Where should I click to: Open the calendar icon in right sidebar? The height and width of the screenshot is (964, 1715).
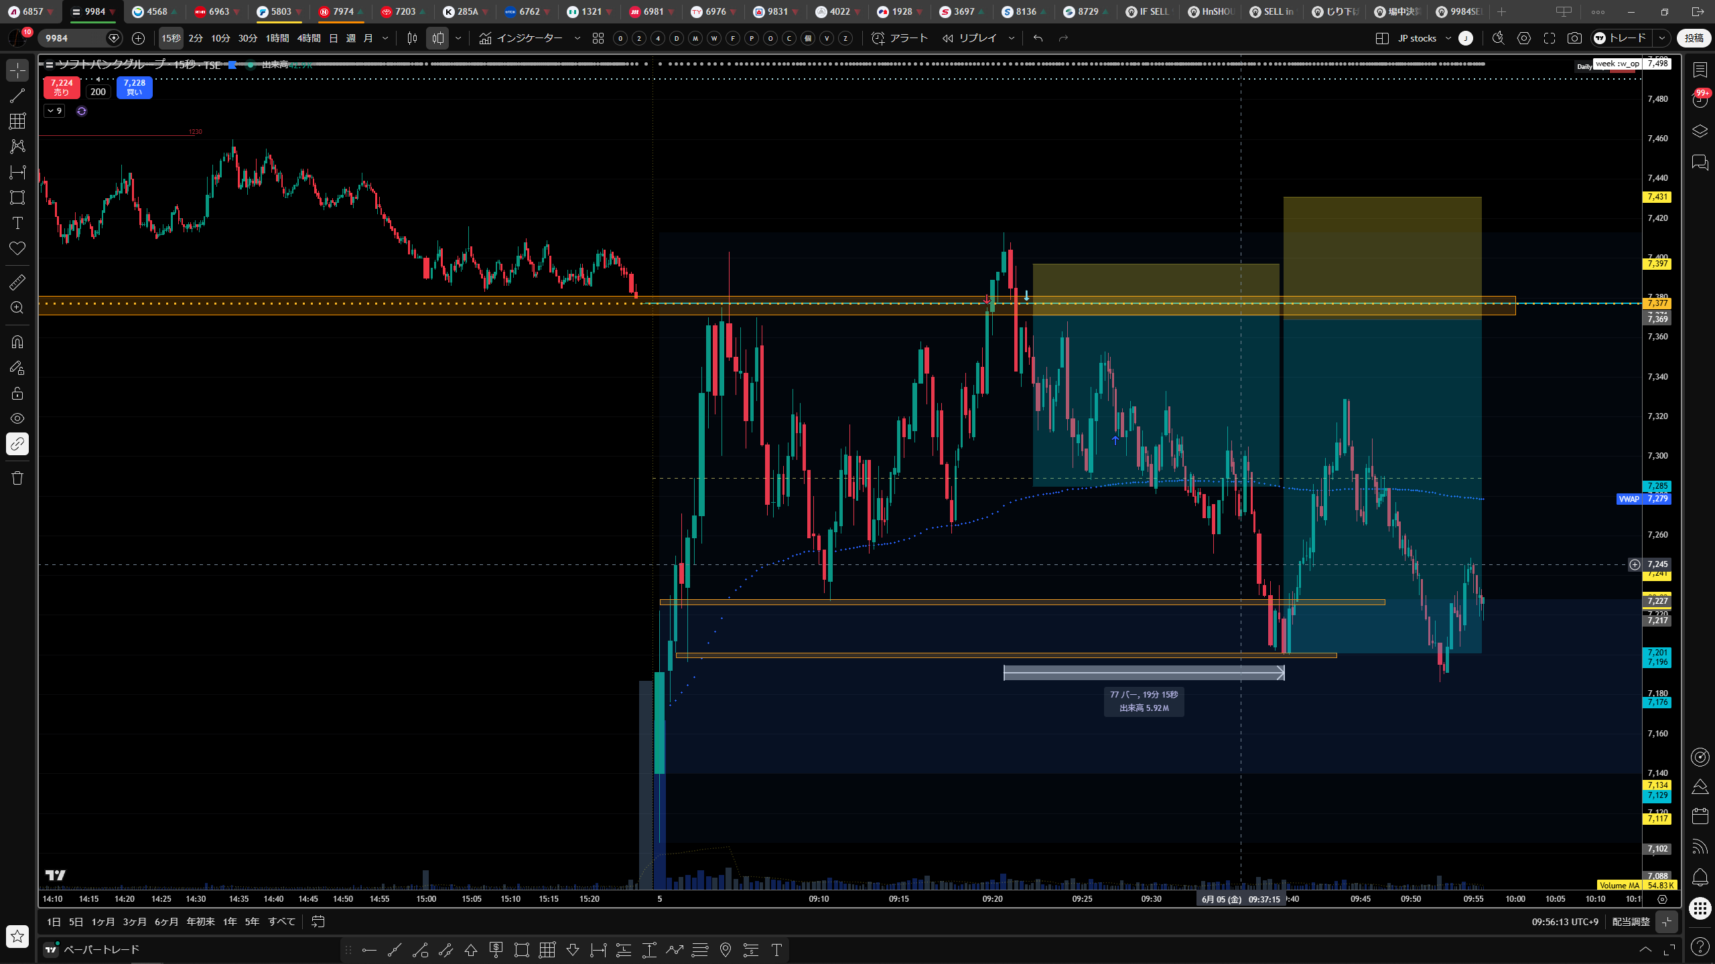1700,815
